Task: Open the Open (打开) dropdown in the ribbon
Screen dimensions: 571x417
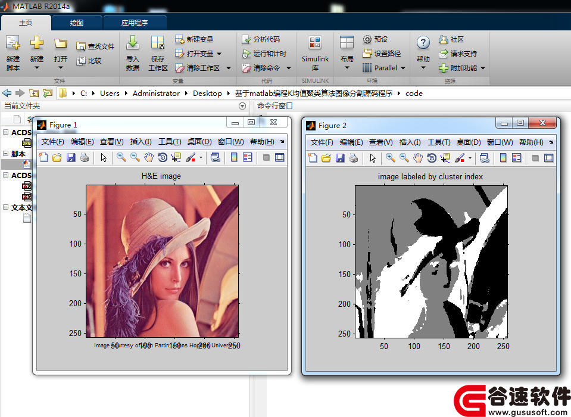Action: coord(61,67)
